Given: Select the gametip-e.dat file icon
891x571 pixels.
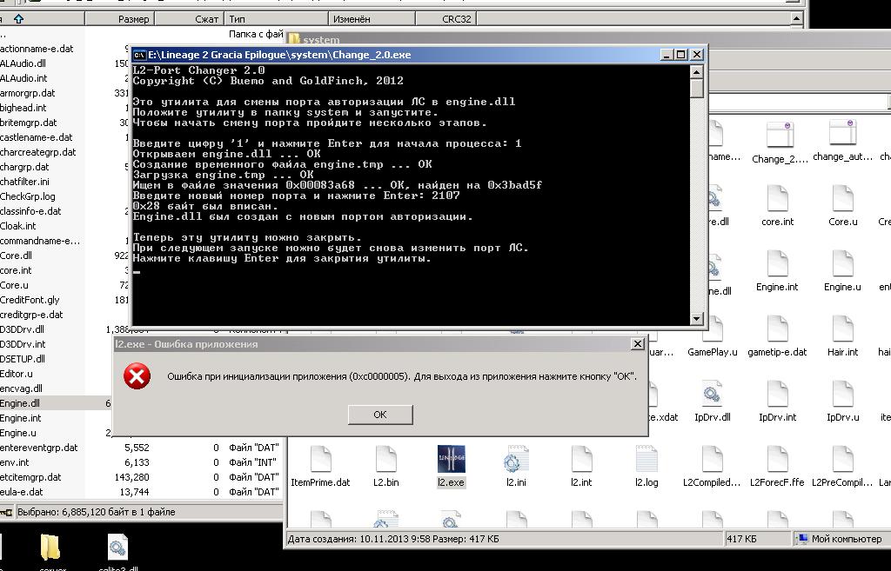Looking at the screenshot, I should (x=777, y=329).
